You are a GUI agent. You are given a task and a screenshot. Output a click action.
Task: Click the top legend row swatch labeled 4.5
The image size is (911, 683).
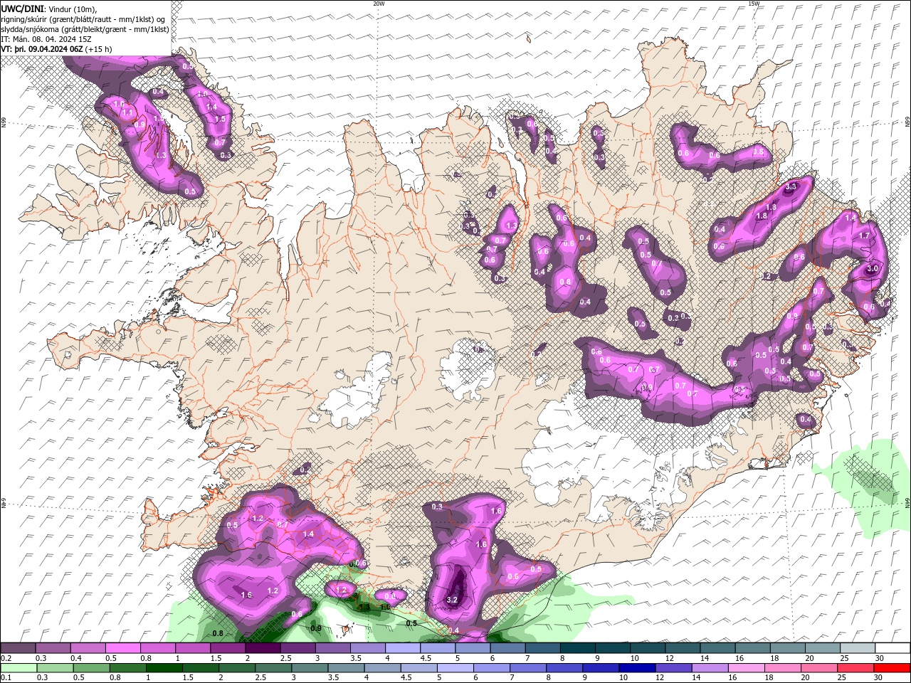pos(436,649)
